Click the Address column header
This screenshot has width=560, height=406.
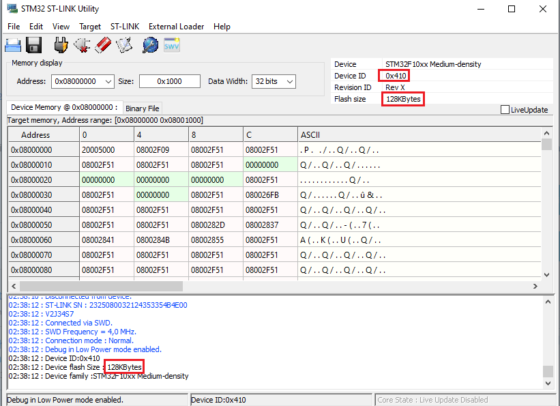44,135
